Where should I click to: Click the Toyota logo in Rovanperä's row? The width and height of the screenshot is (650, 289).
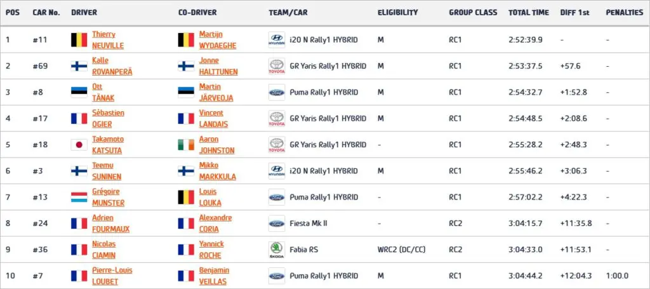click(x=277, y=66)
